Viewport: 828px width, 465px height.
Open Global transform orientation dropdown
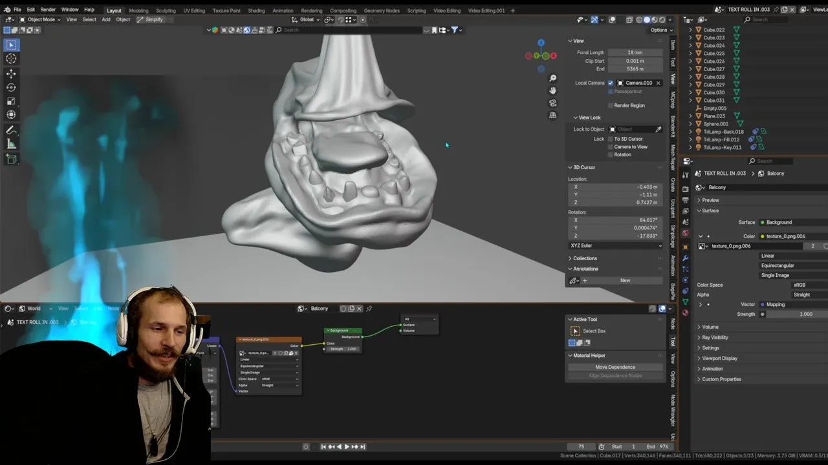tap(307, 19)
